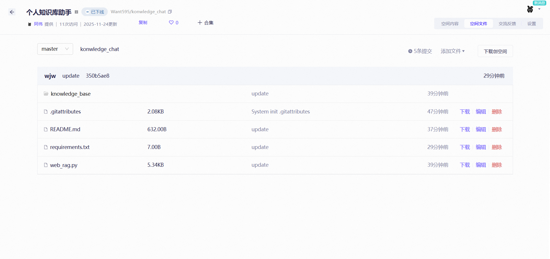
Task: Open the user avatar in top right
Action: 530,9
